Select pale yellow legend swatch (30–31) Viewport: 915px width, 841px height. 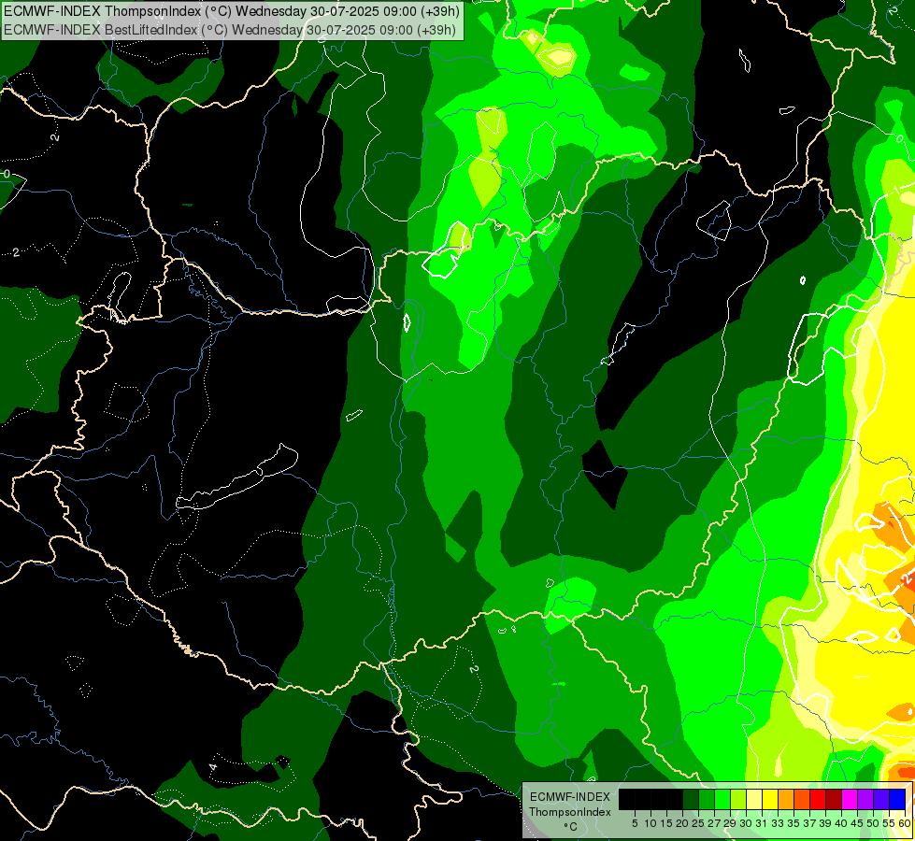(754, 799)
